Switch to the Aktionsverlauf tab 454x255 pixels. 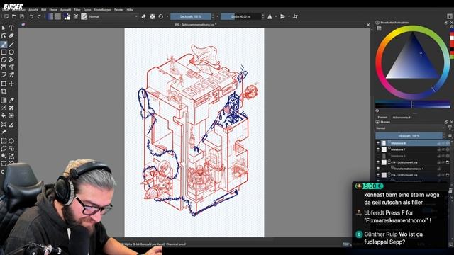pos(402,118)
